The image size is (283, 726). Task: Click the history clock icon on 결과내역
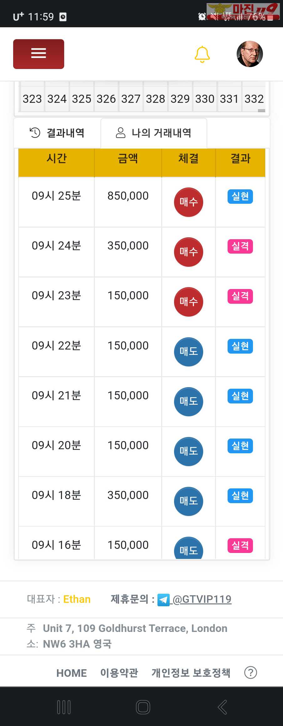click(35, 133)
